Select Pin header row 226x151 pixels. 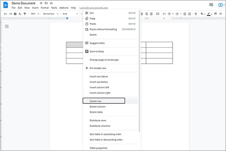pyautogui.click(x=110, y=68)
